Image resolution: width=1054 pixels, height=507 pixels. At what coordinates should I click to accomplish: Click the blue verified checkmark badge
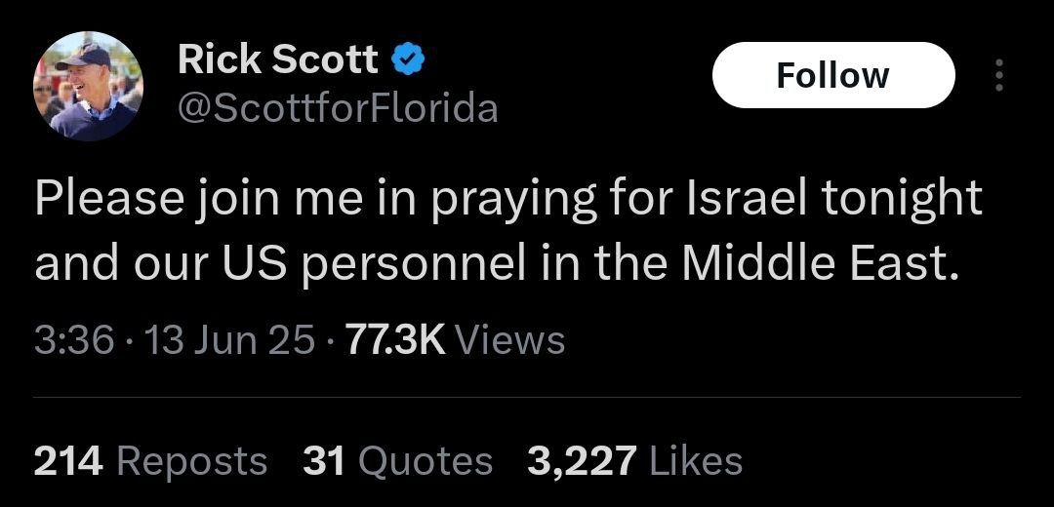click(408, 60)
